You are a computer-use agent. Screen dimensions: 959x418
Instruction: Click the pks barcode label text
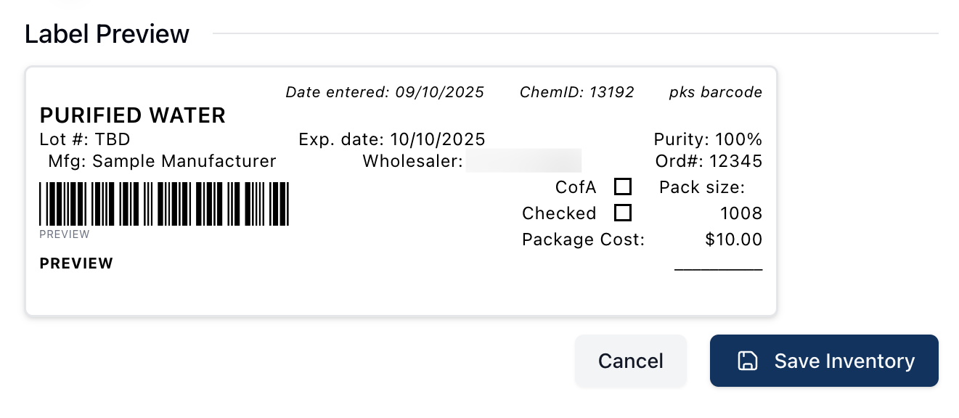[716, 92]
